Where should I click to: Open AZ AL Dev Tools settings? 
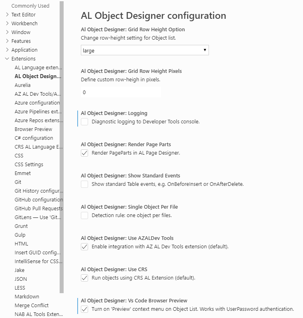click(x=38, y=94)
